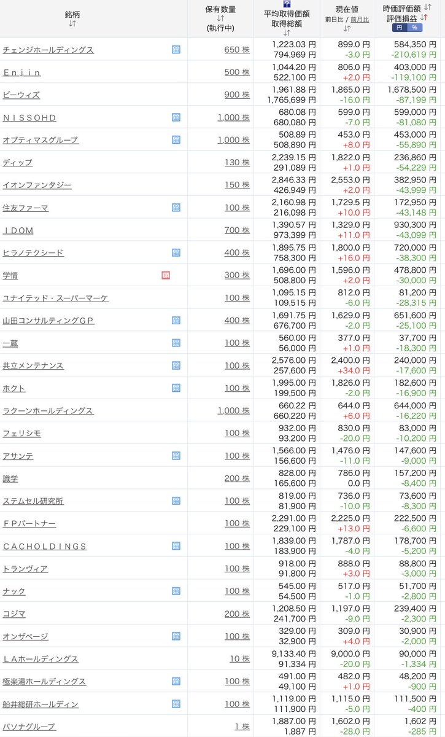Open the 識学 stock link
The image size is (445, 737).
pos(10,478)
